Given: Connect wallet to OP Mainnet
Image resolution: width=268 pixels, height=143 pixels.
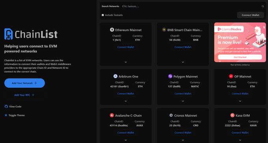Looking at the screenshot, I should (x=240, y=94).
